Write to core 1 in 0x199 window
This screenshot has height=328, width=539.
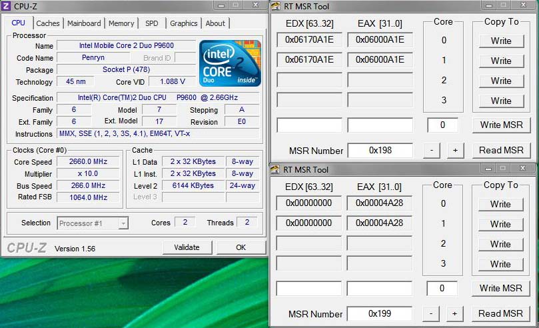tap(500, 224)
